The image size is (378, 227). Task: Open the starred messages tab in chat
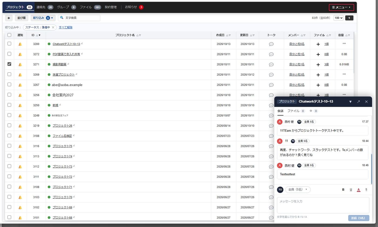pyautogui.click(x=313, y=111)
